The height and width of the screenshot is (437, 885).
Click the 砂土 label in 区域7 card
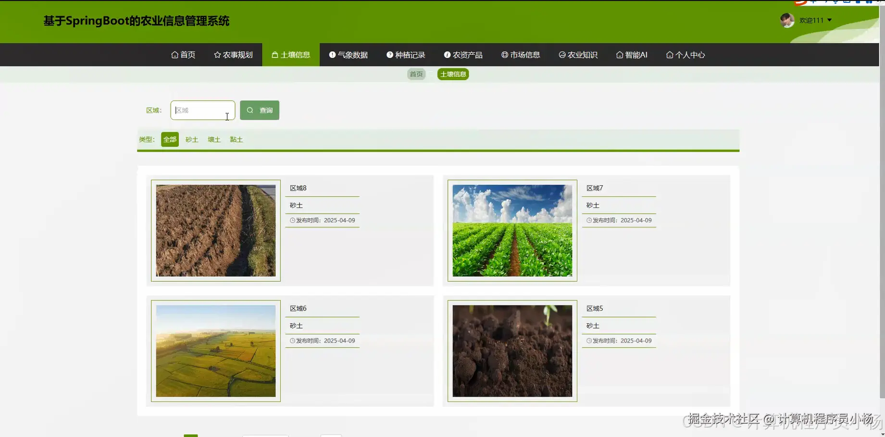593,205
